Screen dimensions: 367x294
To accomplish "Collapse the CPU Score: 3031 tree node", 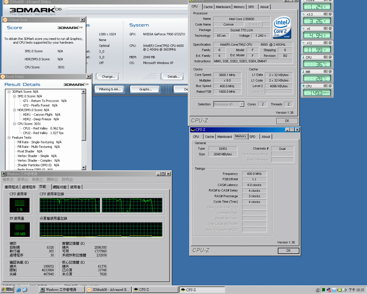I will 15,124.
